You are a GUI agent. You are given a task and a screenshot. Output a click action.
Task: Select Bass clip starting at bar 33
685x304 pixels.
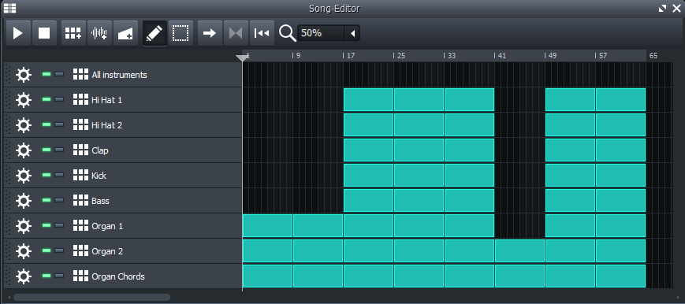(470, 201)
